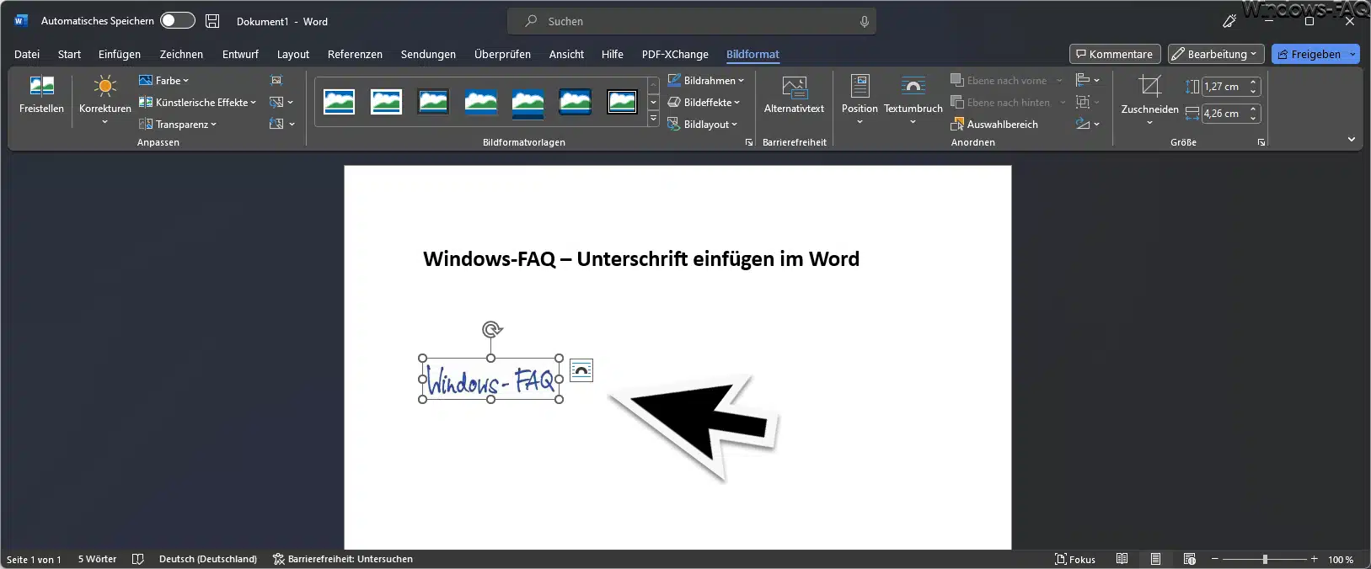Open the Datei menu

(x=27, y=54)
